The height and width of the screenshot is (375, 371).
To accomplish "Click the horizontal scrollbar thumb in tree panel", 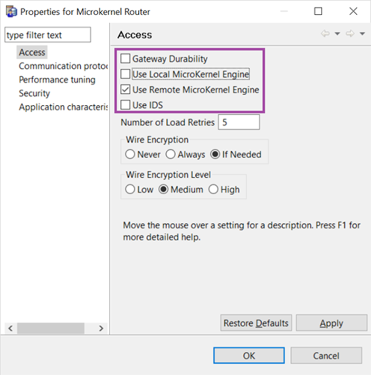I will [x=50, y=328].
